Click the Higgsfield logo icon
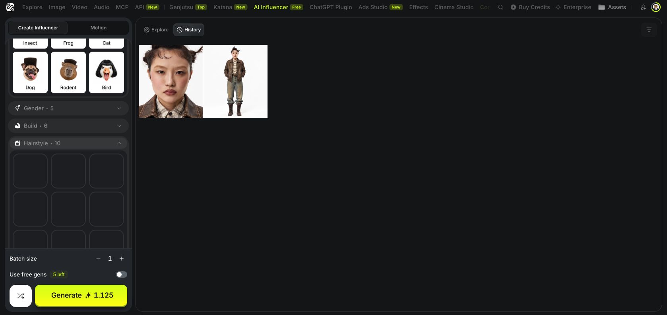Image resolution: width=667 pixels, height=315 pixels. point(10,7)
